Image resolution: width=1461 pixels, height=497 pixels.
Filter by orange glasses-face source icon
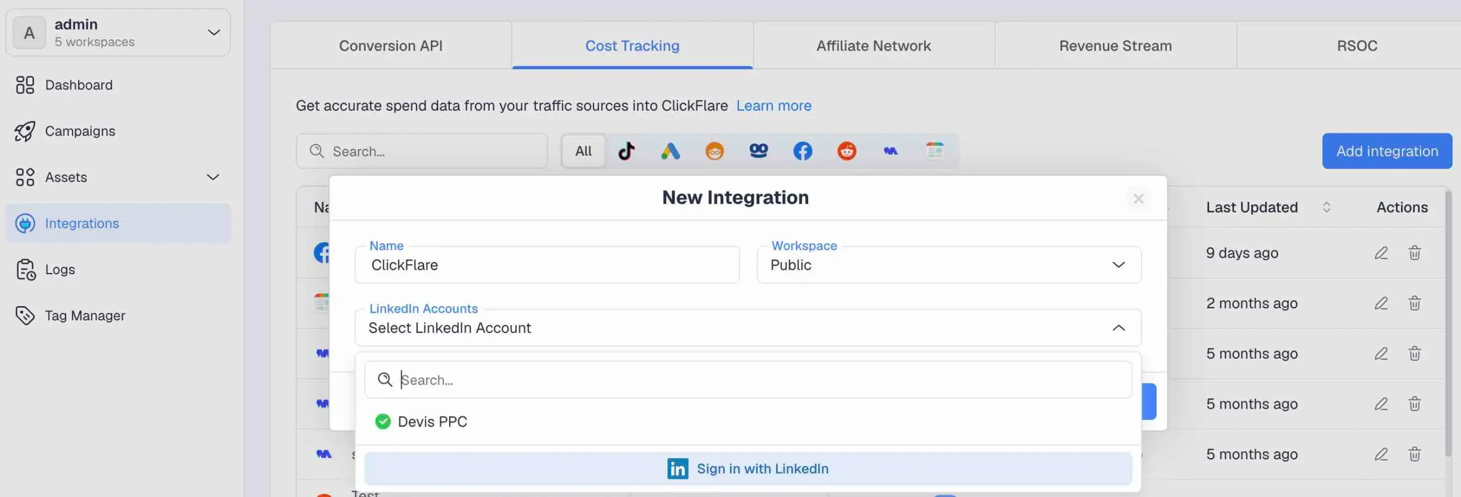point(715,151)
